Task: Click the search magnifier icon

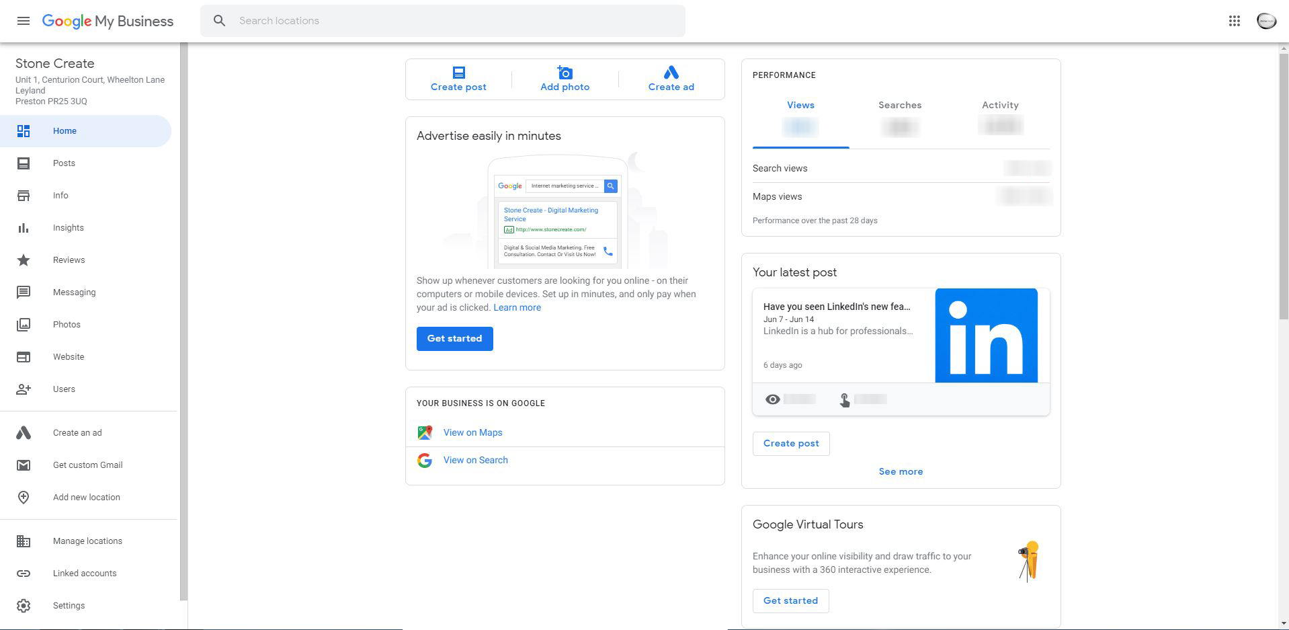Action: coord(219,21)
